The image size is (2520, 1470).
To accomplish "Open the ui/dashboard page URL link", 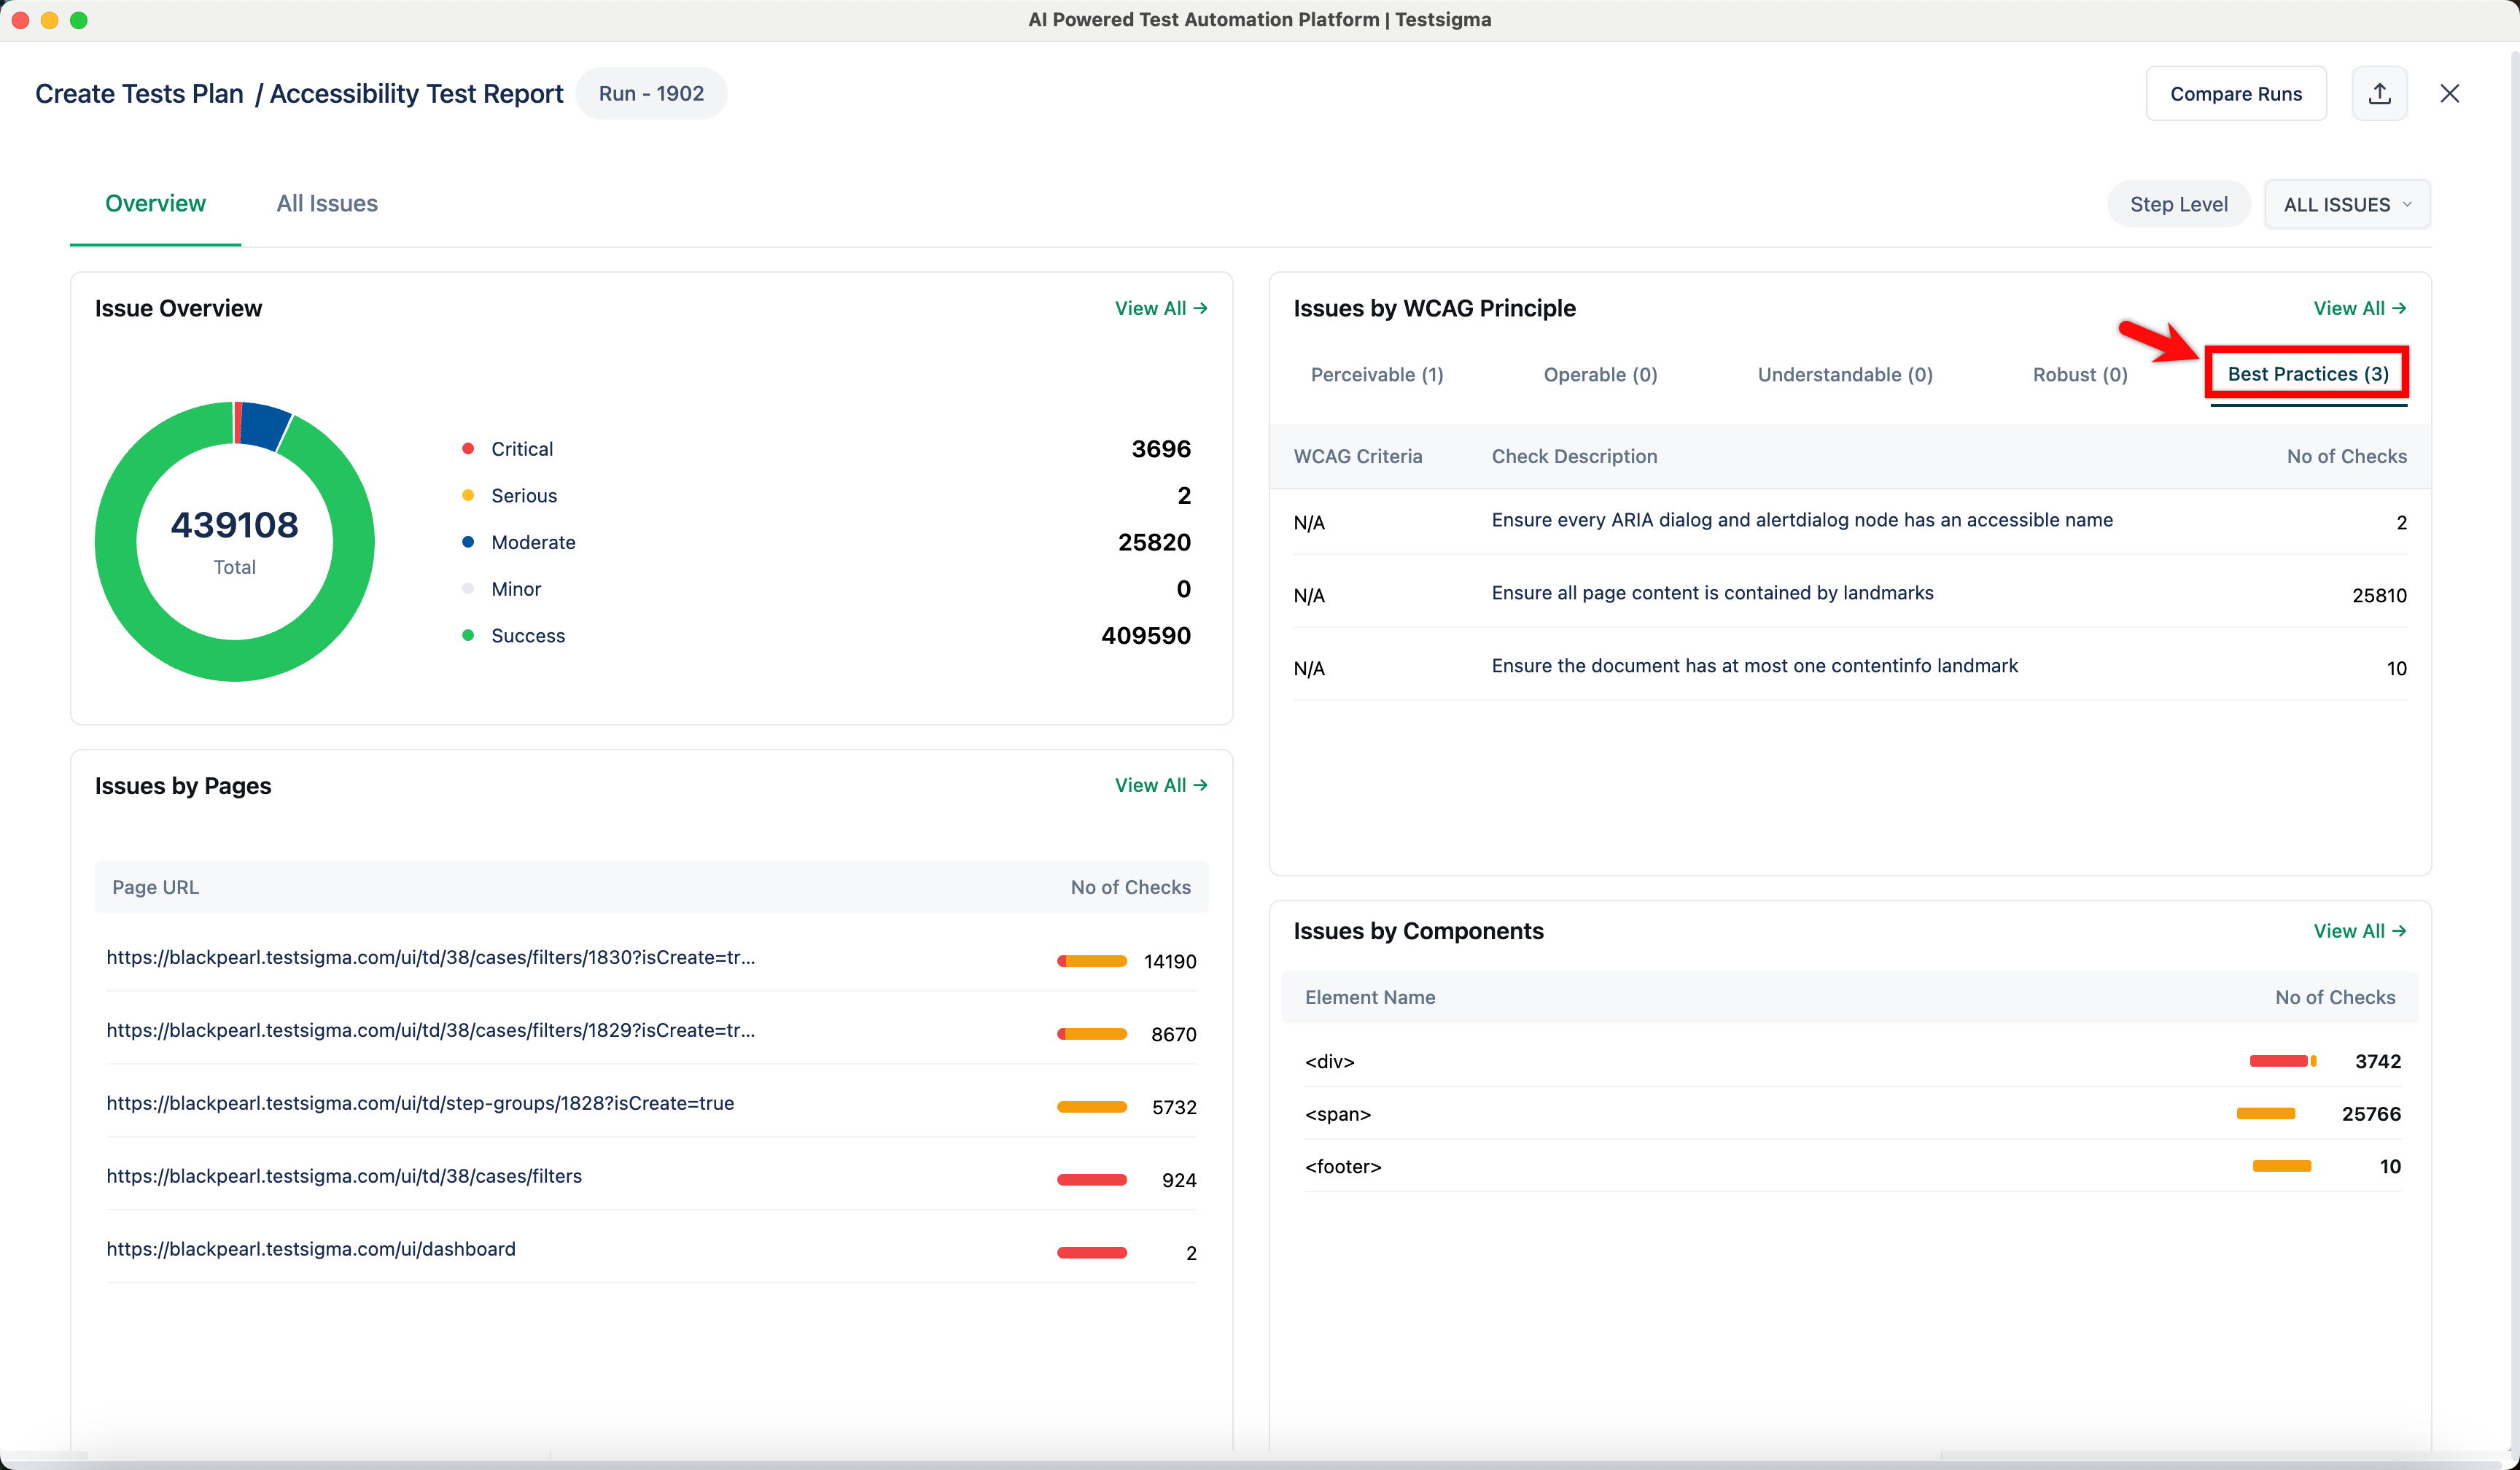I will (311, 1249).
